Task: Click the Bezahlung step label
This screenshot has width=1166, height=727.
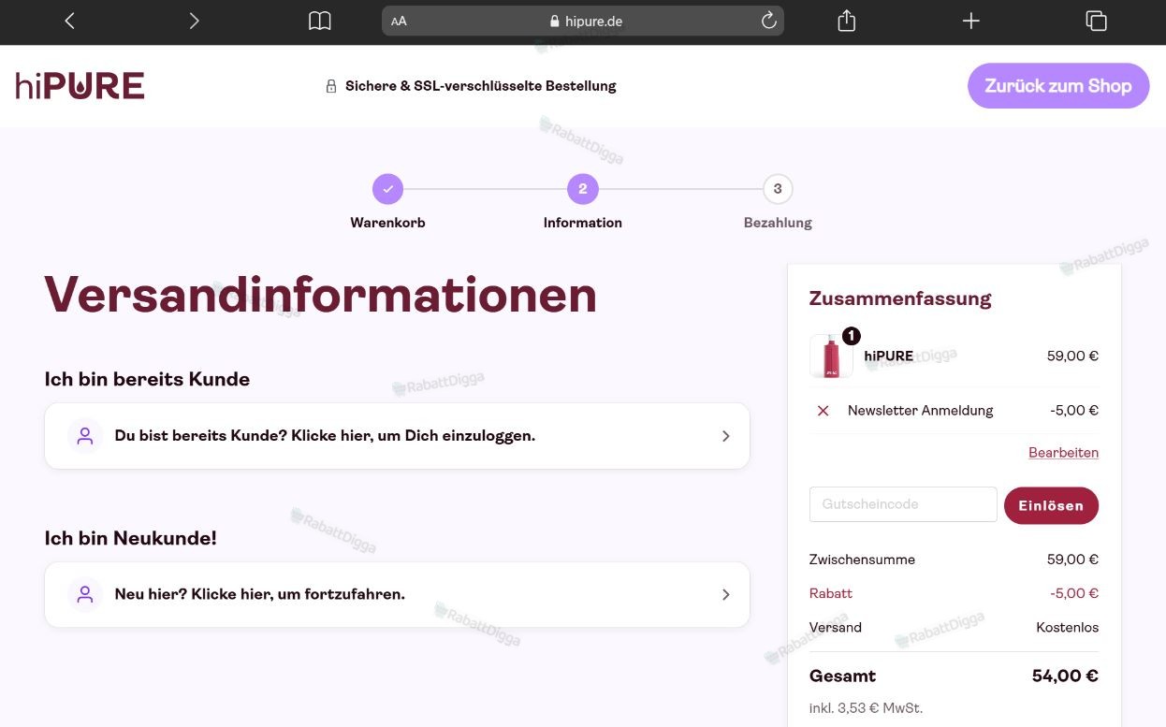Action: click(x=778, y=223)
